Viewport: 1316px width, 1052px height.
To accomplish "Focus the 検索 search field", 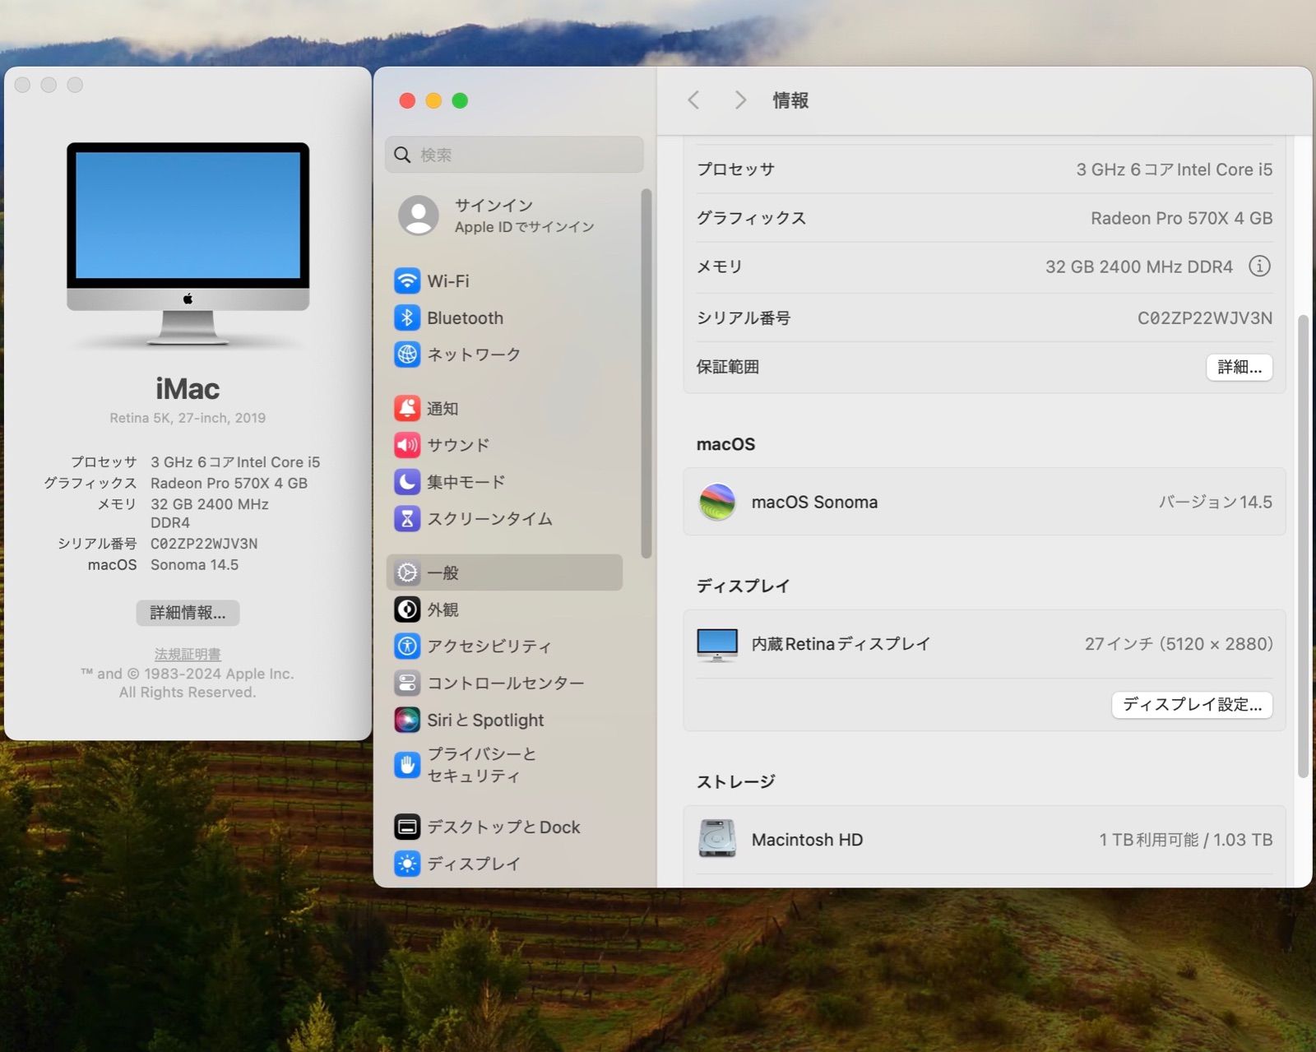I will tap(514, 155).
